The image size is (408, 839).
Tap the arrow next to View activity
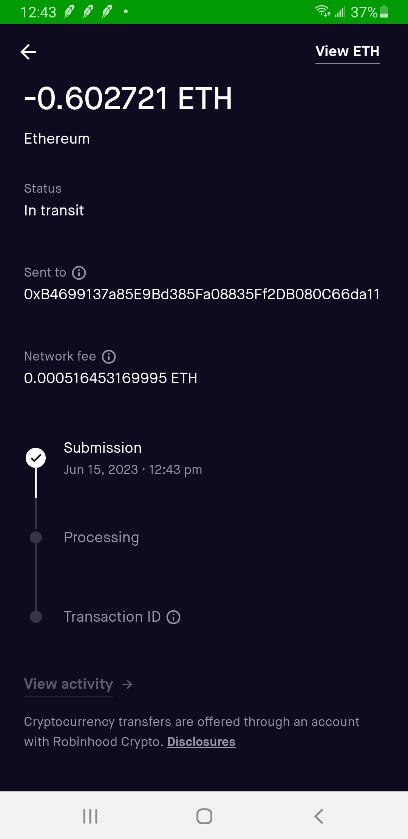pos(127,684)
